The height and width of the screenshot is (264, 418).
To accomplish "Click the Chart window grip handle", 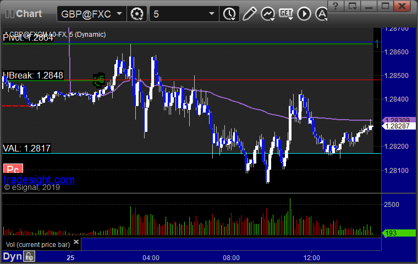I will point(9,14).
